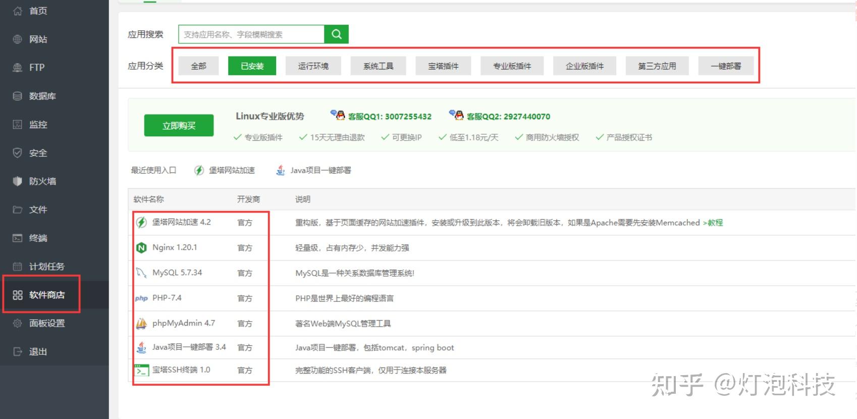
Task: Click the PHP logo icon
Action: point(141,298)
